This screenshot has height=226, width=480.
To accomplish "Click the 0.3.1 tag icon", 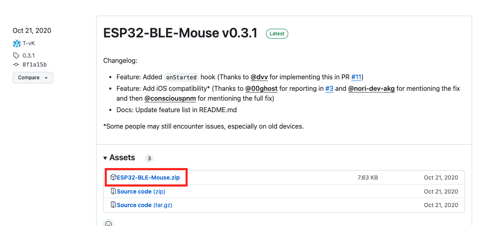I will click(x=16, y=55).
